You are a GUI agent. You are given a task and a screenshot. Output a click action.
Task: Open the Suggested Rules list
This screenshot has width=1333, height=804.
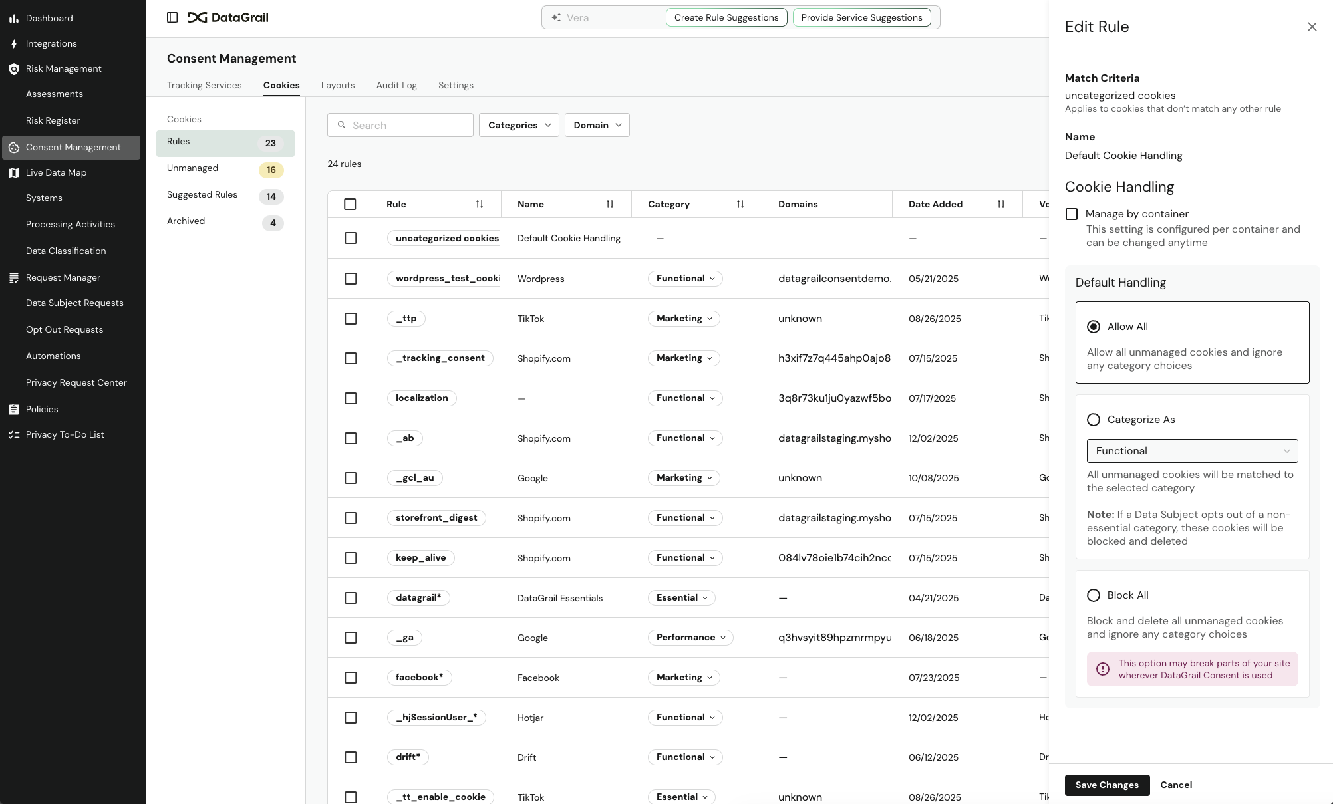[202, 195]
